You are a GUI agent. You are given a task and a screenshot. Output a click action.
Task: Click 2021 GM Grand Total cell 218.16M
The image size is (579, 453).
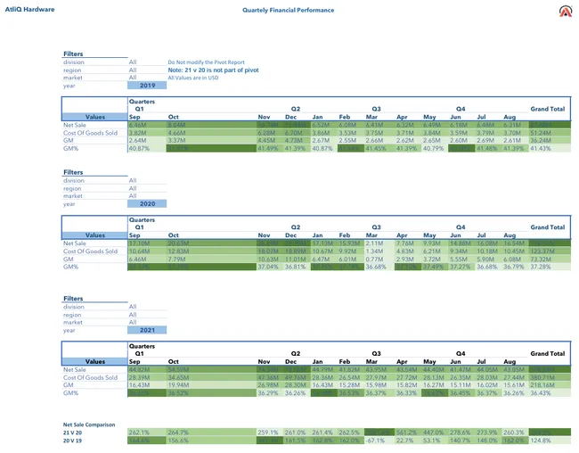tap(550, 385)
